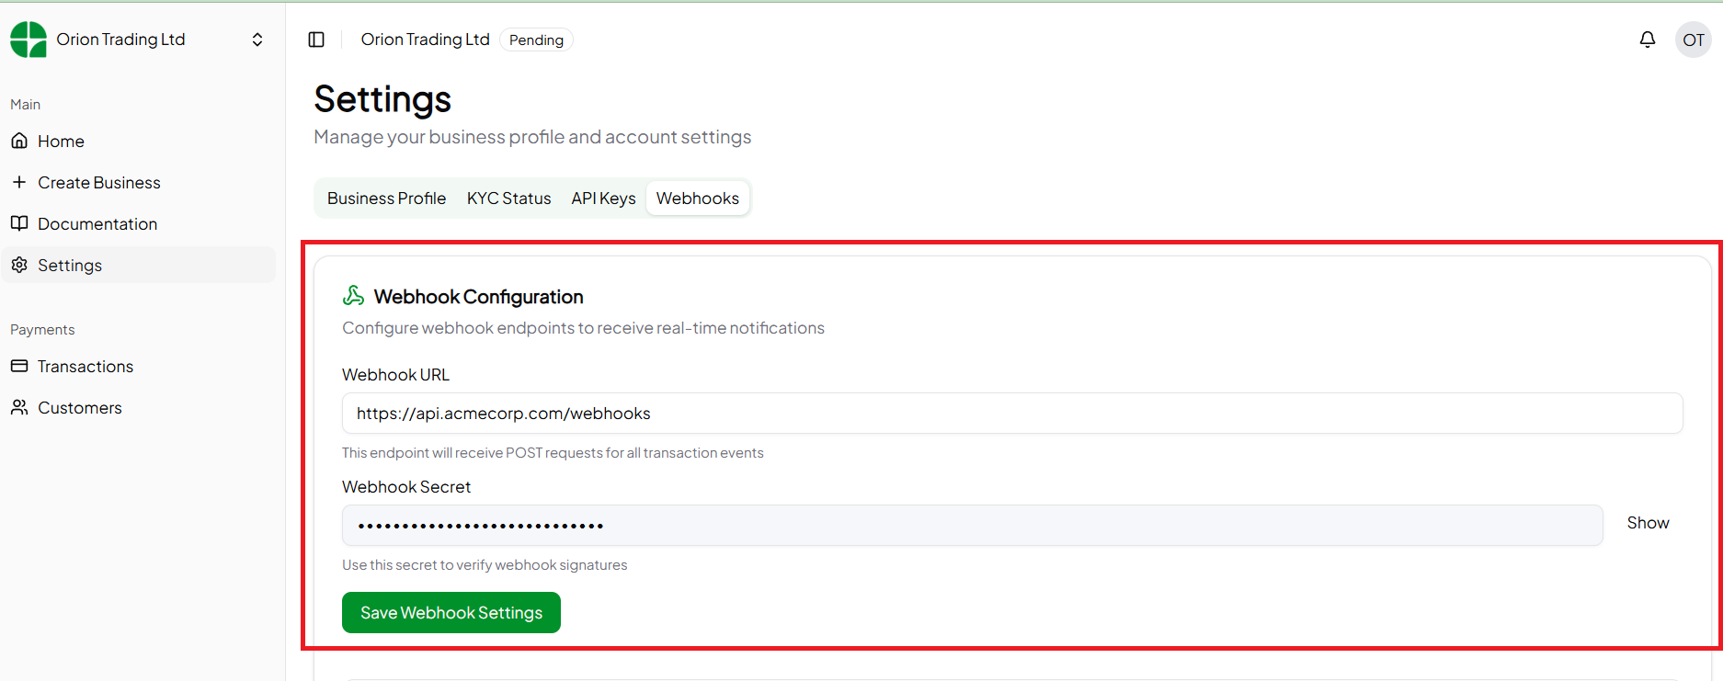
Task: Toggle the sidebar panel icon
Action: (316, 40)
